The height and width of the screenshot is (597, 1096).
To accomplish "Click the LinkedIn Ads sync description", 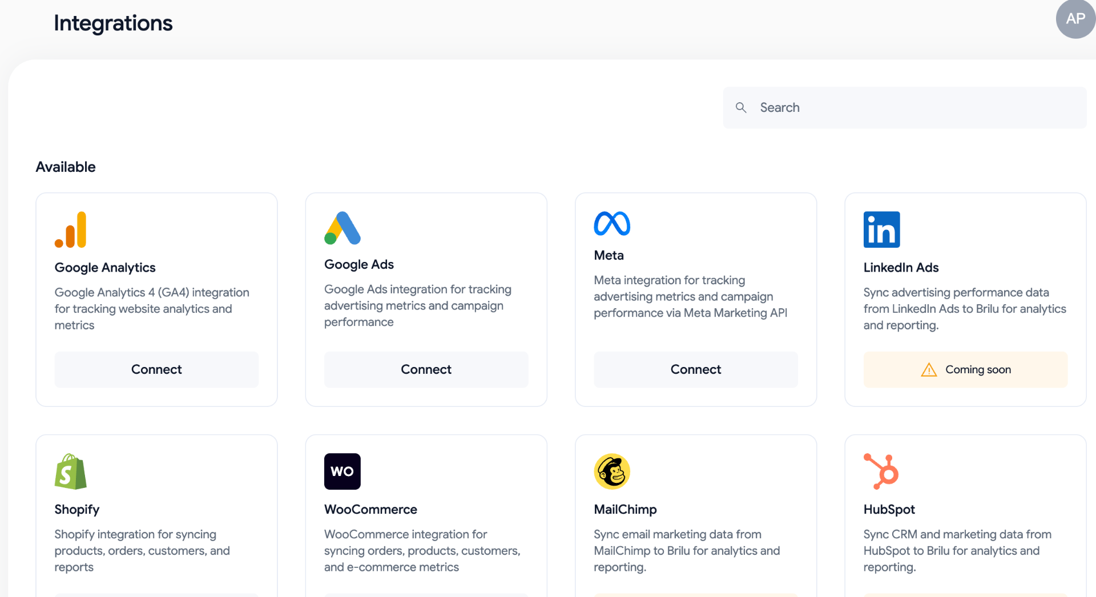I will [x=965, y=309].
